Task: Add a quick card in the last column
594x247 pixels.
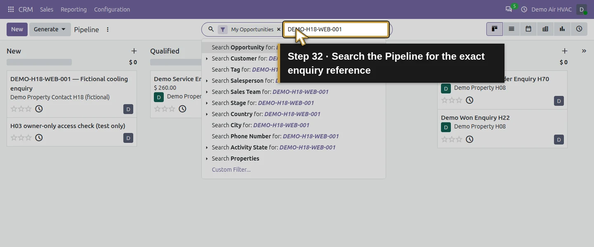Action: click(565, 51)
